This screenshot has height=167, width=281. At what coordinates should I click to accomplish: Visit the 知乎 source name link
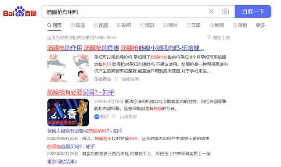[105, 117]
